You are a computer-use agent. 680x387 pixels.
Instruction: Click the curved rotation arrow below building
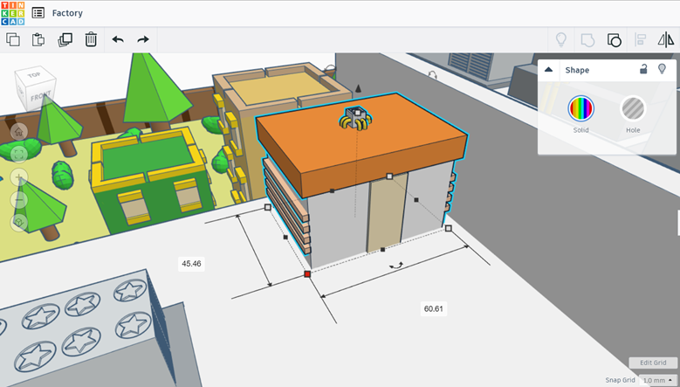coord(396,266)
